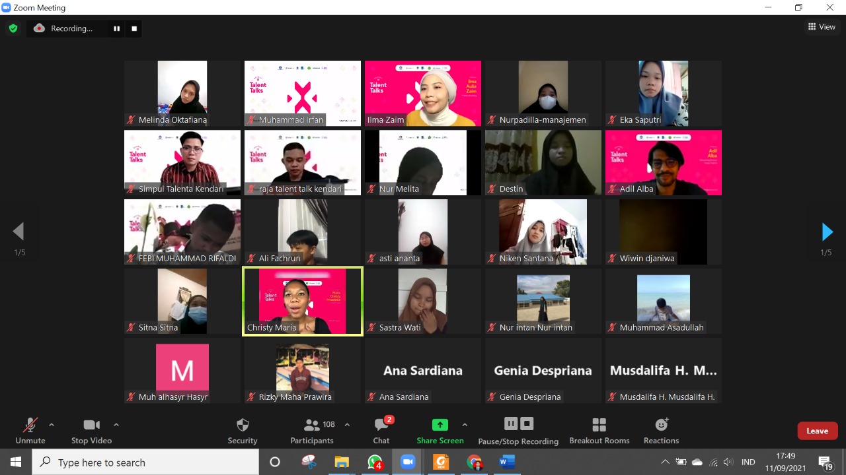Click Pause/Stop Recording in the toolbar
This screenshot has height=475, width=846.
tap(518, 430)
